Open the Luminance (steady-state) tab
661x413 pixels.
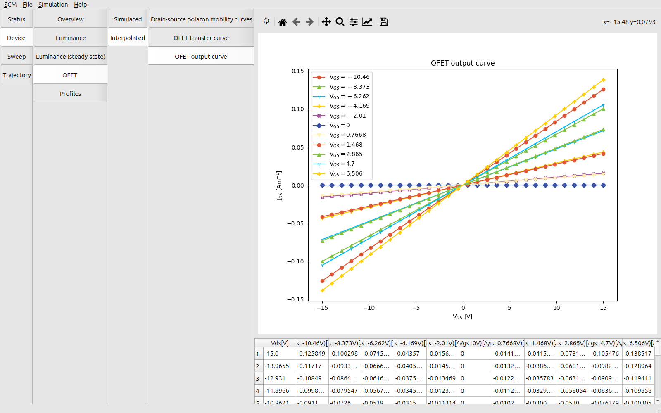[70, 57]
